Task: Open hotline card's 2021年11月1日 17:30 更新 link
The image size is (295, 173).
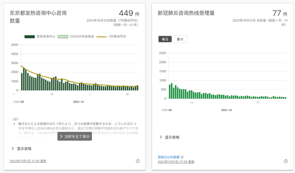Action: [x=176, y=162]
